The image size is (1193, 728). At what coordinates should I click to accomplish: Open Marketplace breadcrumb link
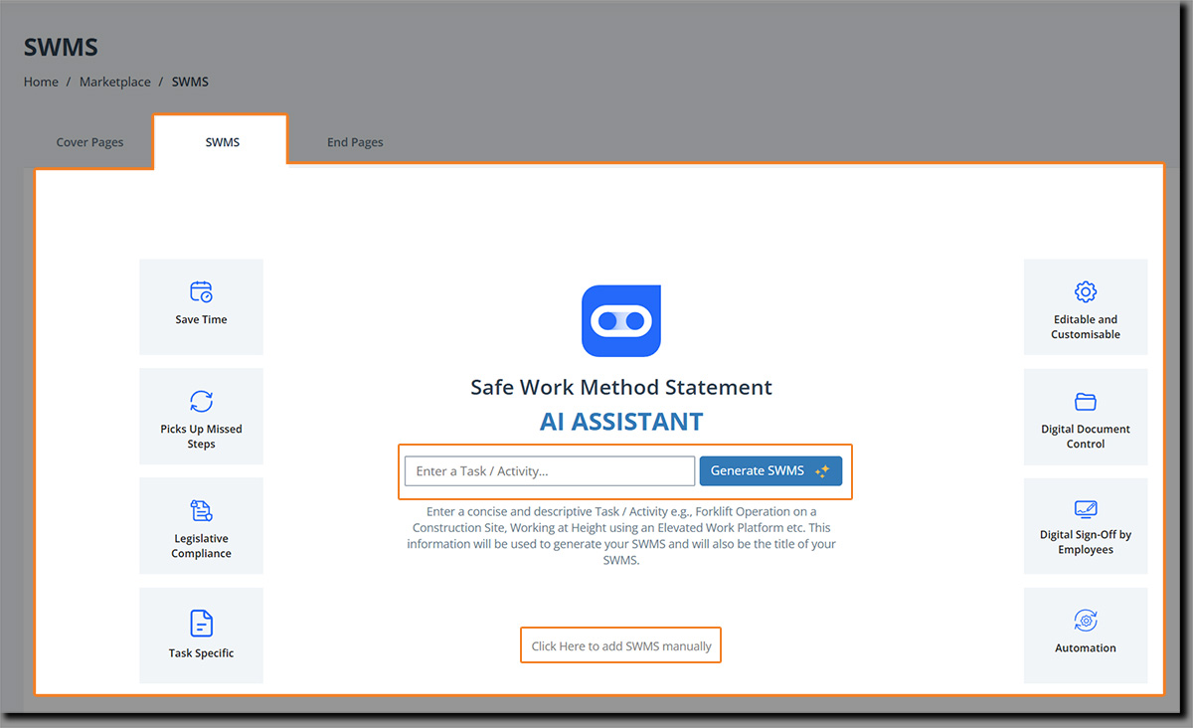[115, 82]
